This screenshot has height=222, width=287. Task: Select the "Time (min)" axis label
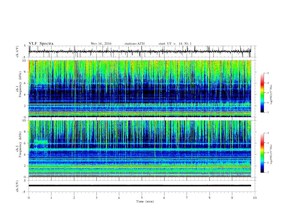[x=145, y=201]
